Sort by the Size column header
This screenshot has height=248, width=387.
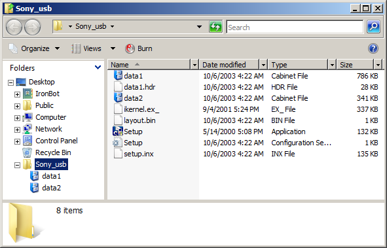click(356, 65)
